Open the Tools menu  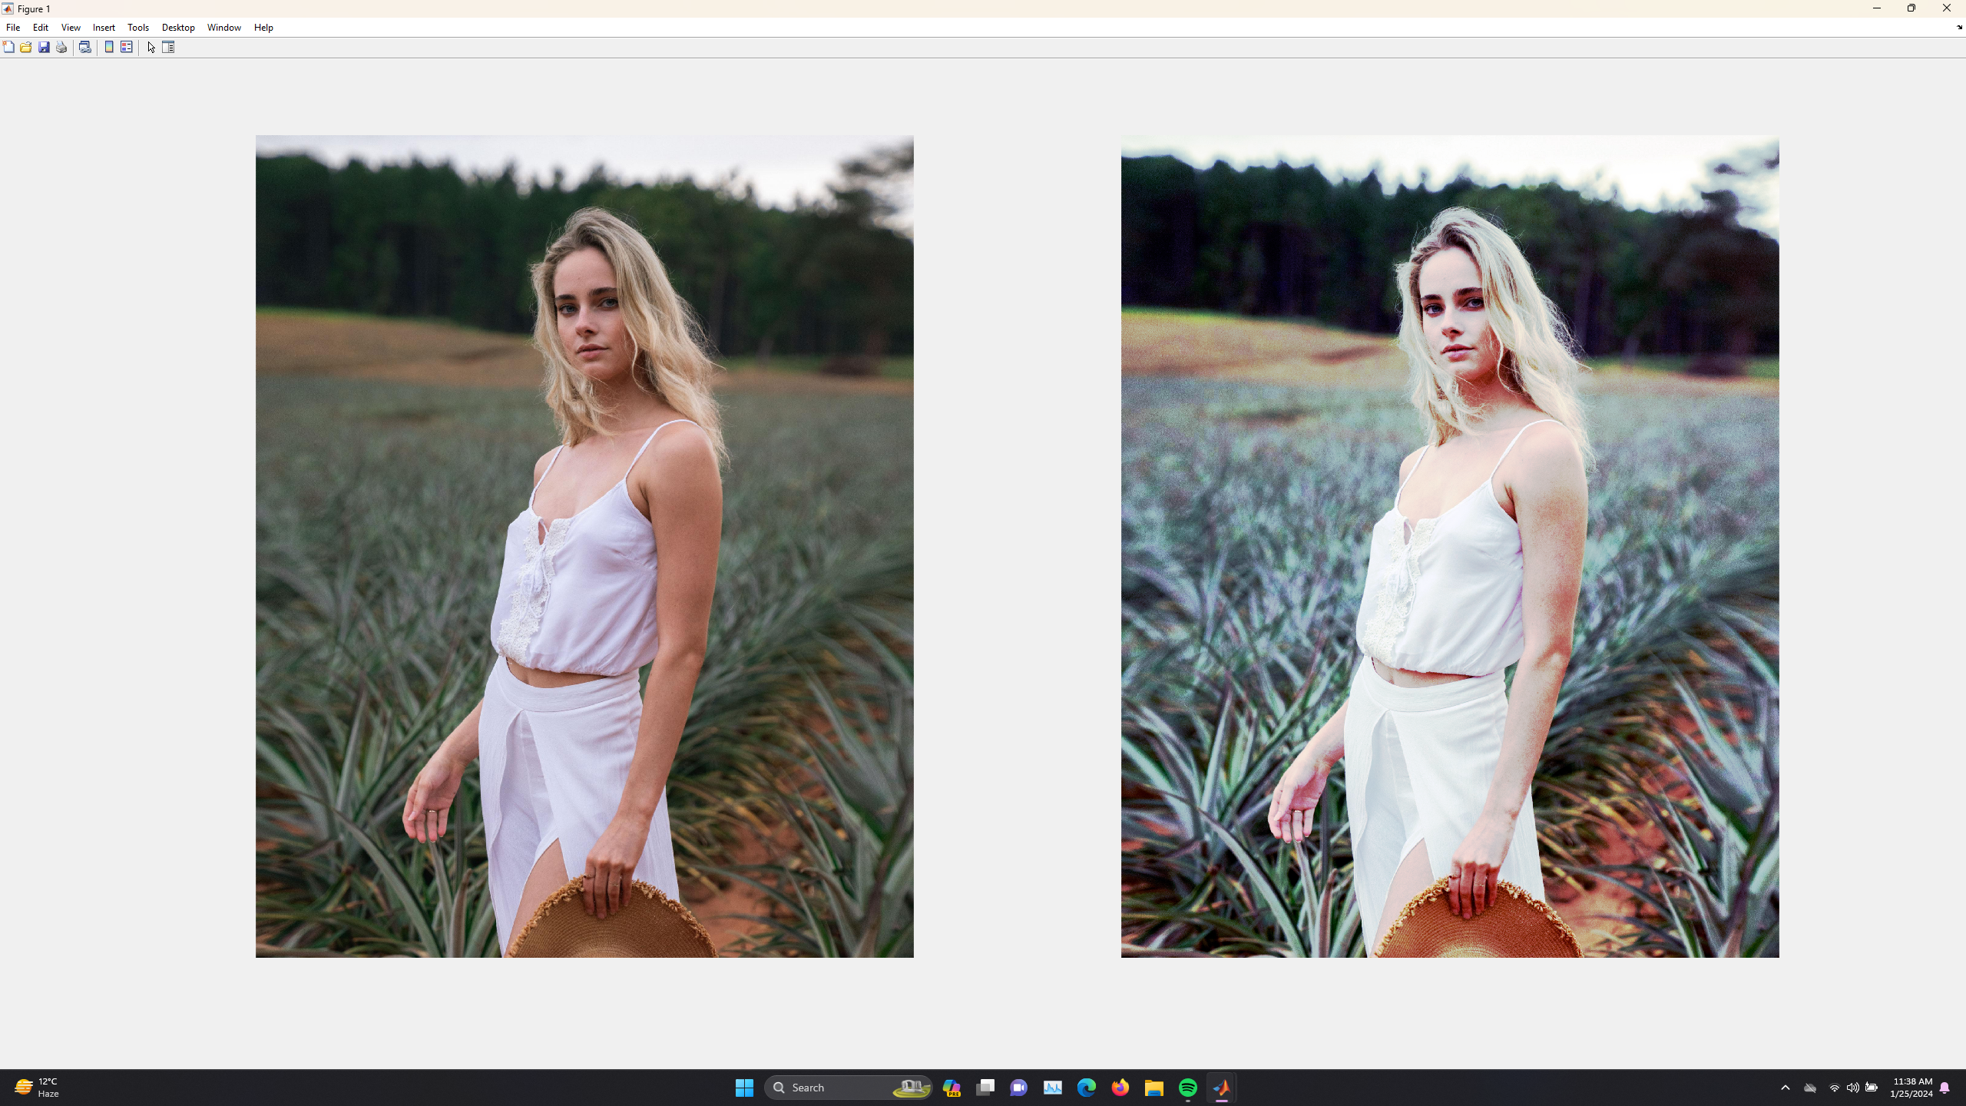coord(138,28)
